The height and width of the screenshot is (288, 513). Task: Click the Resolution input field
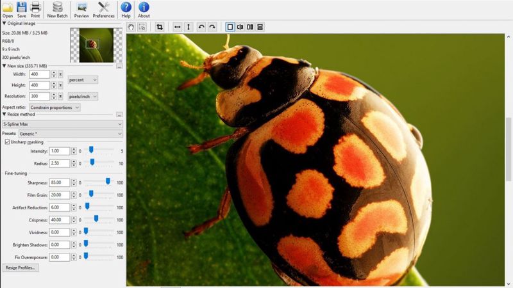click(x=39, y=97)
